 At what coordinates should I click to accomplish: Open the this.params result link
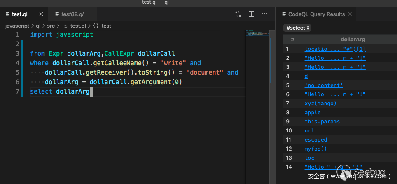pyautogui.click(x=322, y=122)
